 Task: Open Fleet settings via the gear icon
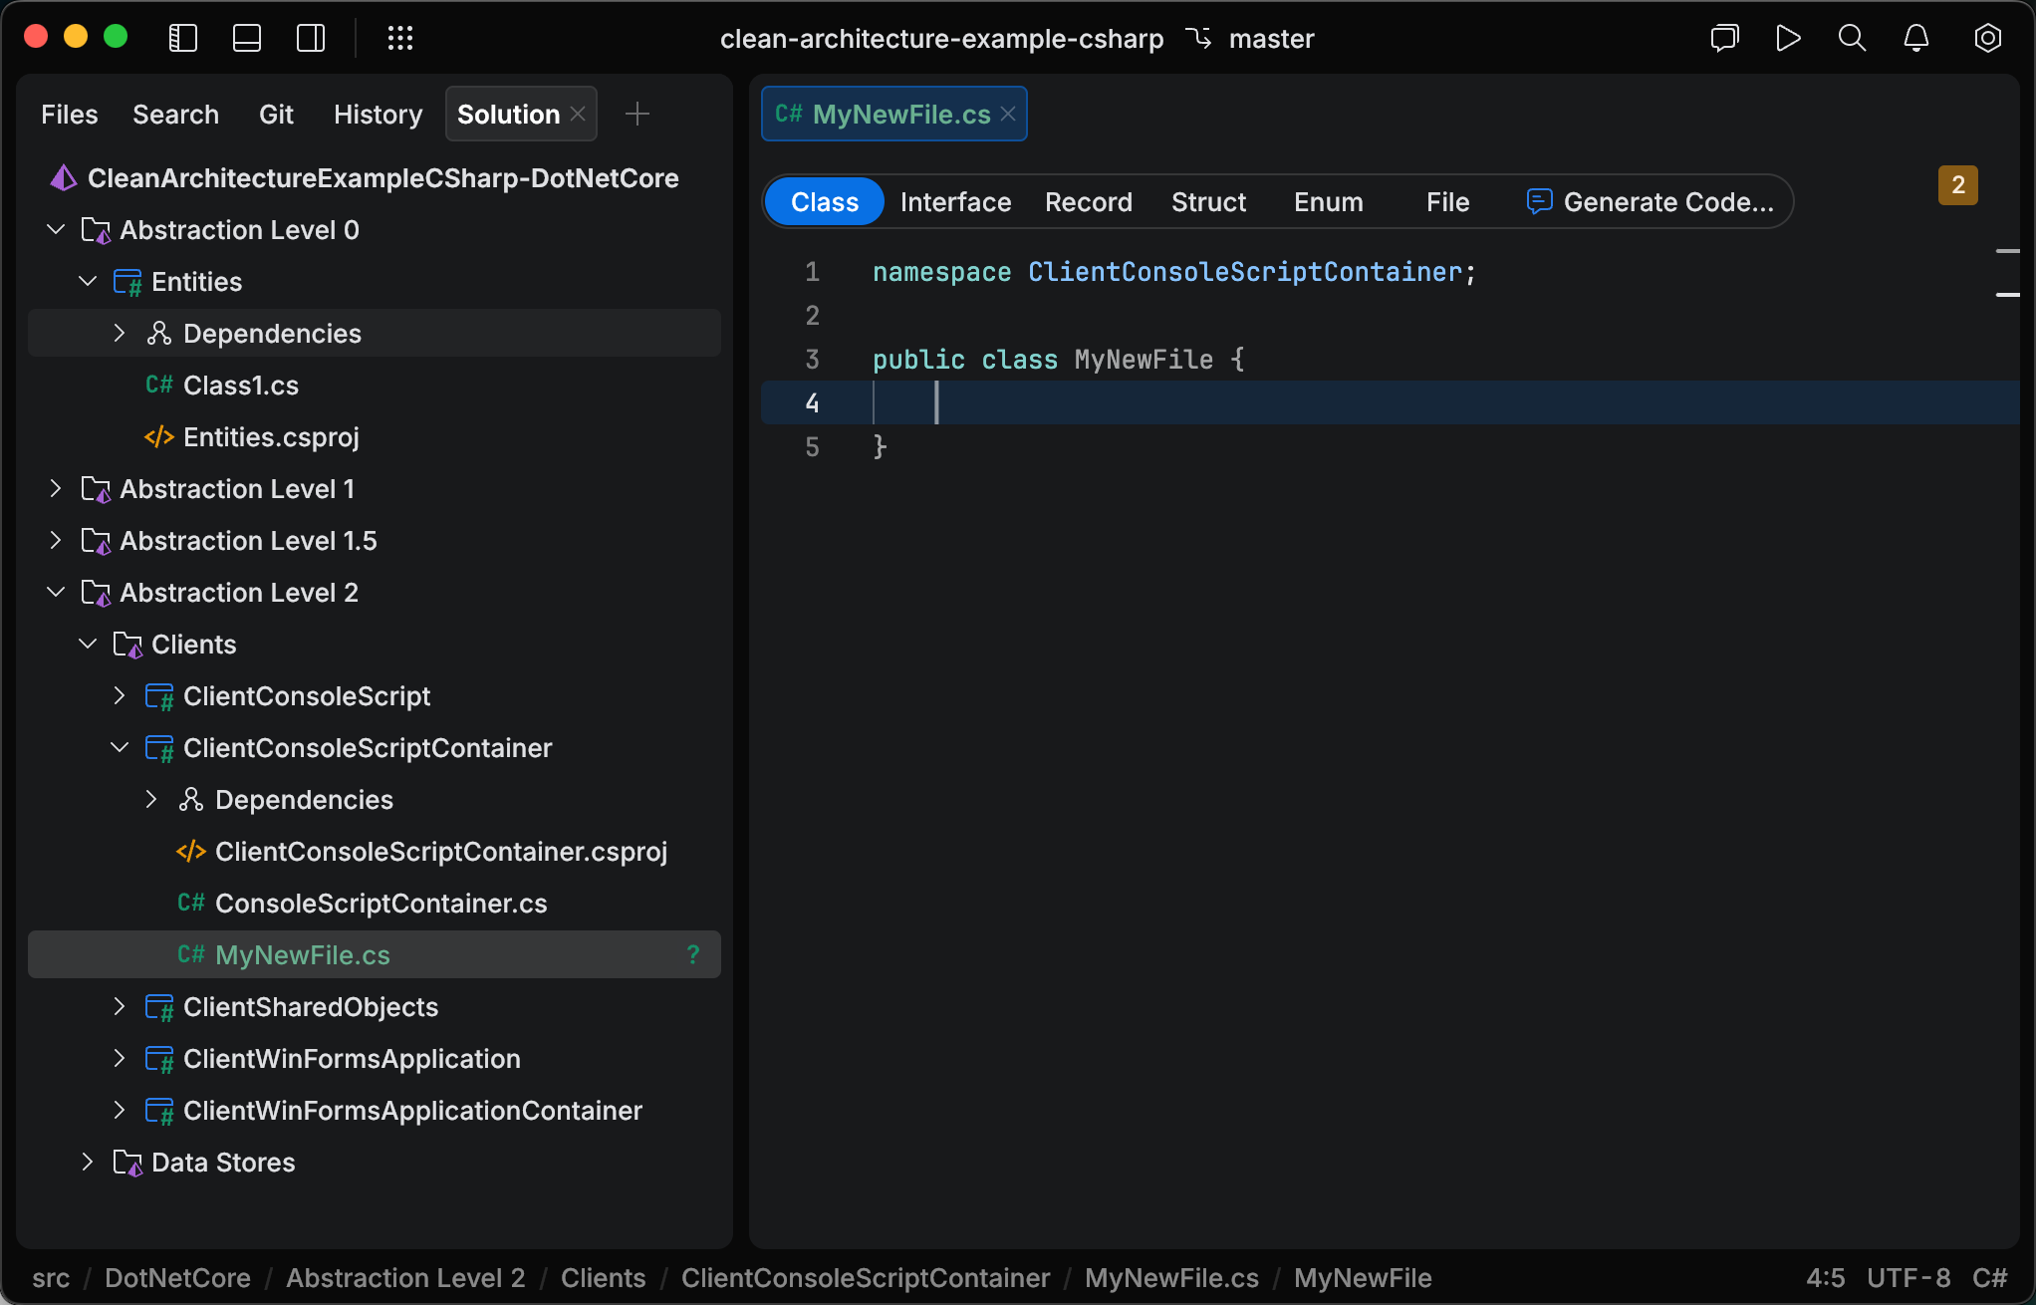point(1987,38)
